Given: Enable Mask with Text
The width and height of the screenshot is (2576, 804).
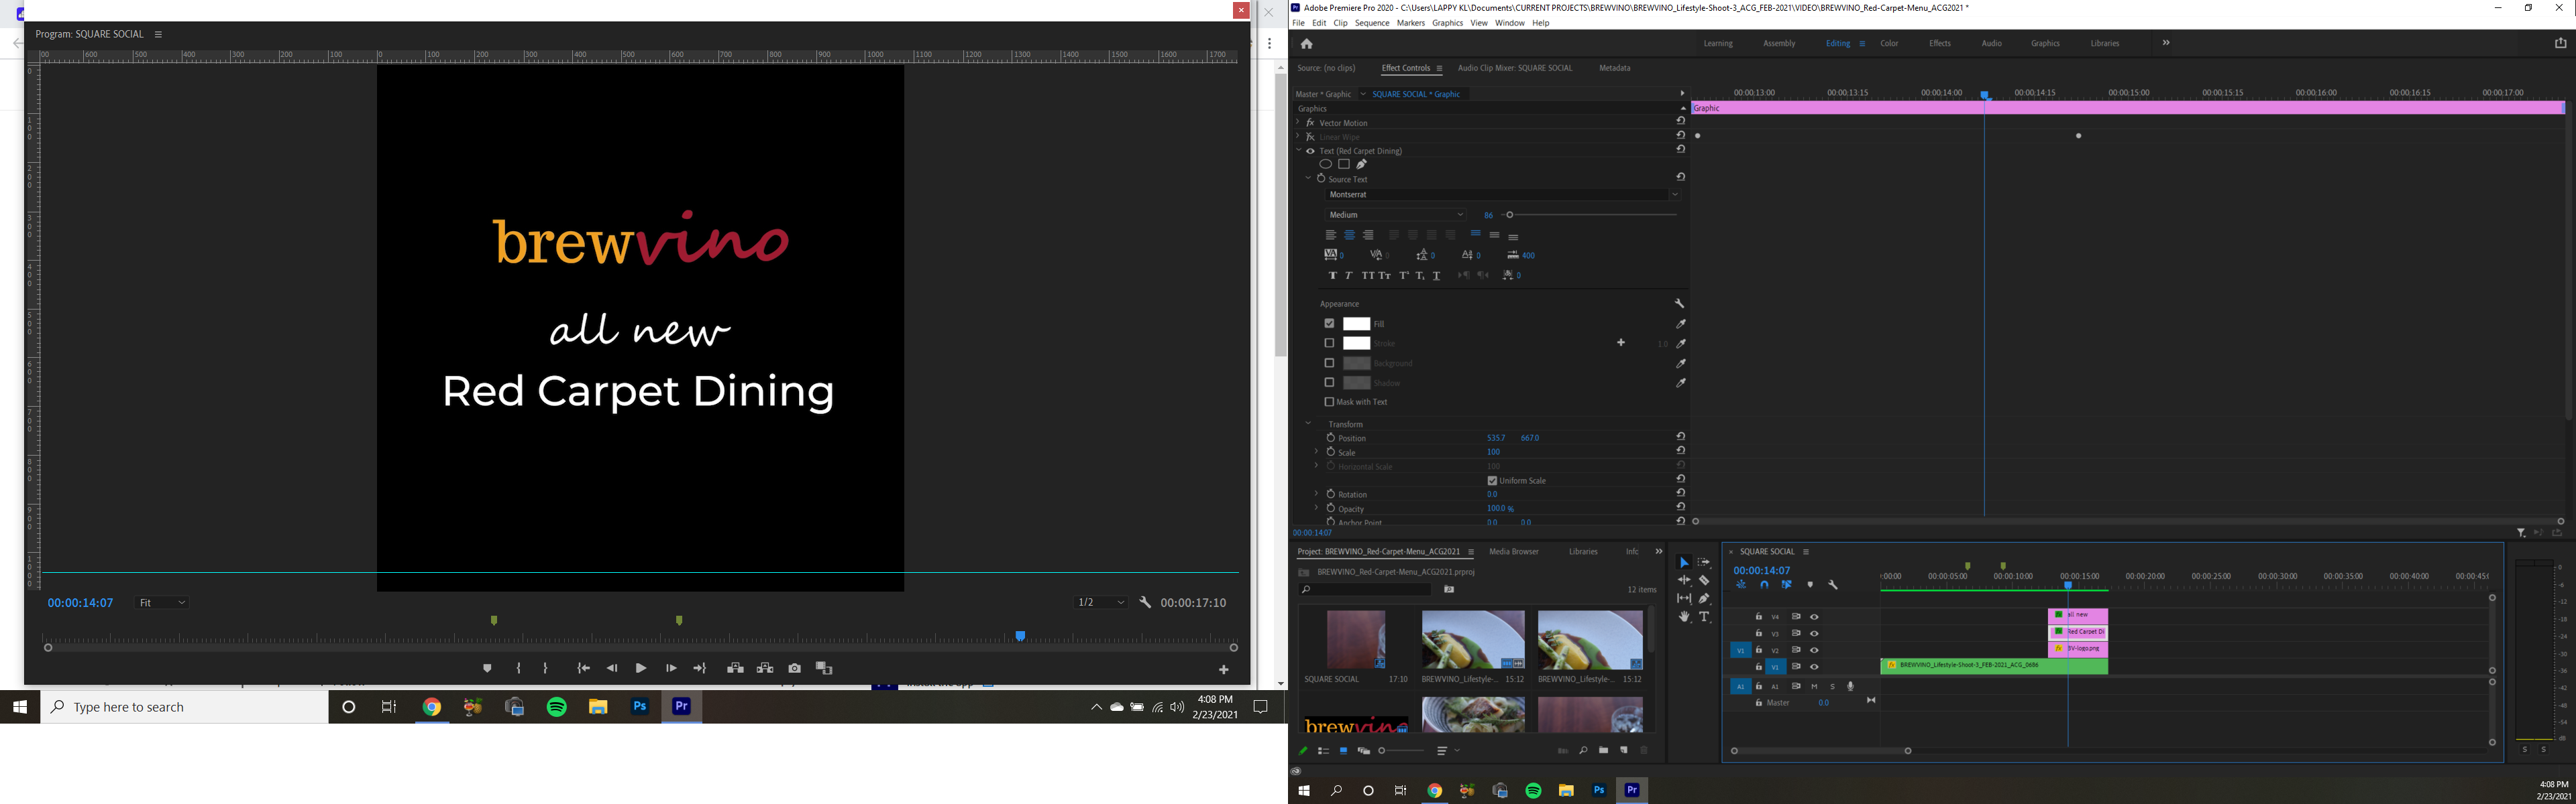Looking at the screenshot, I should (x=1330, y=401).
